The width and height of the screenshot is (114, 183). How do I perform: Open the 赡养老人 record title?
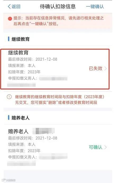click(18, 131)
